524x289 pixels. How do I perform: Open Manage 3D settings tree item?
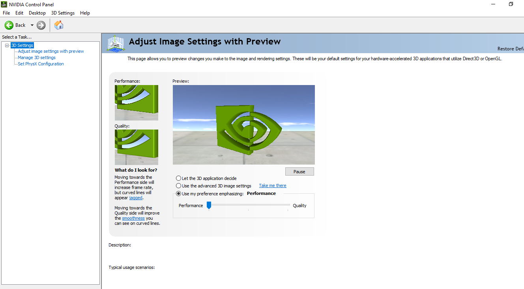pyautogui.click(x=37, y=57)
